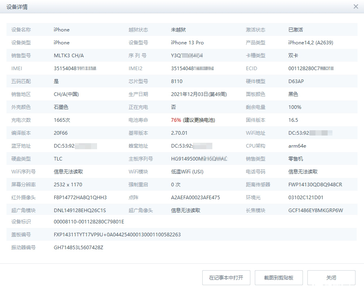This screenshot has height=292, width=364.
Task: Click the forced restart value 0 次
Action: click(176, 185)
